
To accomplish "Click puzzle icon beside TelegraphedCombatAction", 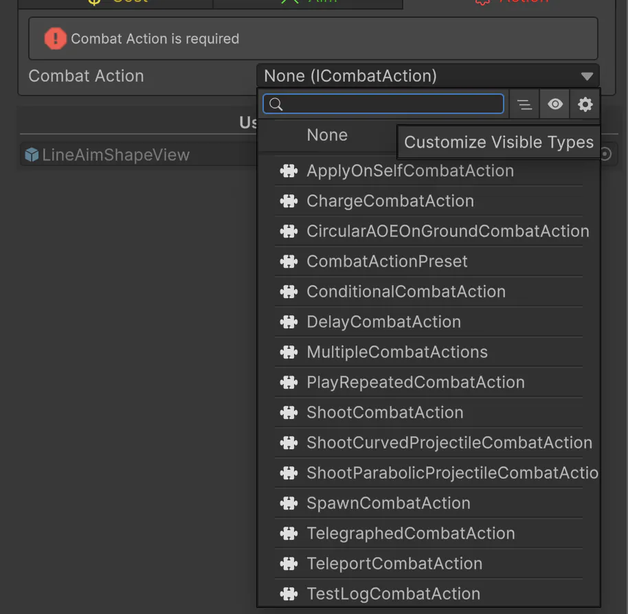I will click(289, 534).
